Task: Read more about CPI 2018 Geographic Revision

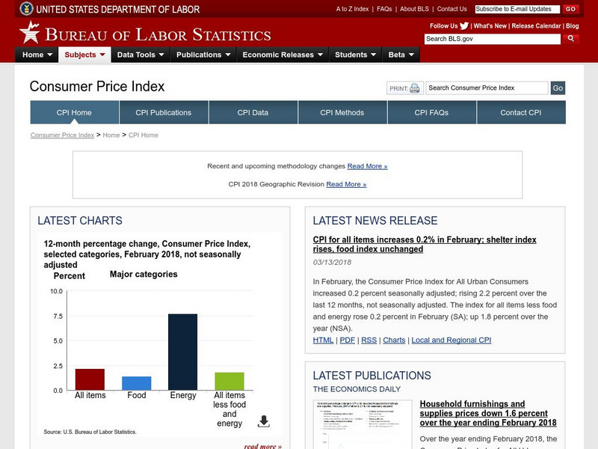Action: (346, 184)
